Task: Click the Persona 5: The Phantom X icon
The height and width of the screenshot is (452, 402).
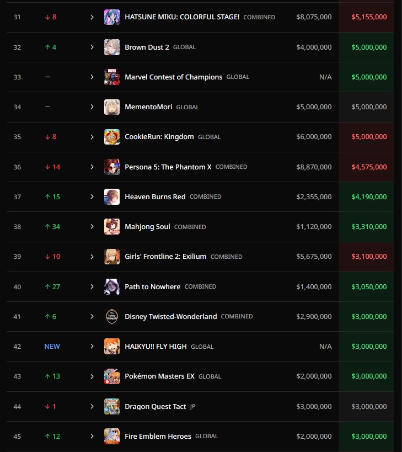Action: (112, 167)
